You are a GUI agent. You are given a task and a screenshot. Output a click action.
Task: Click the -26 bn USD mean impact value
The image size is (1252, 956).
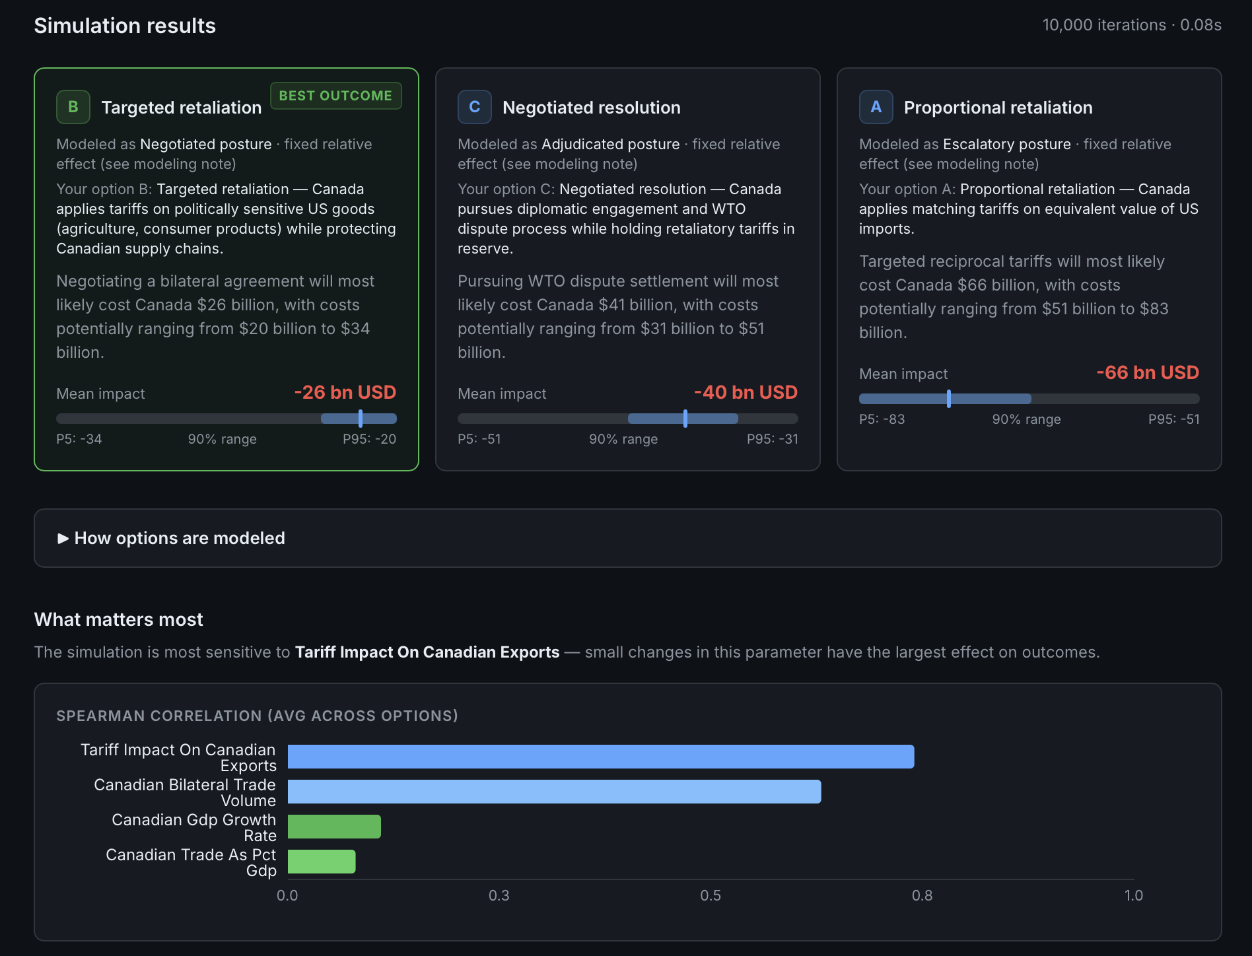click(x=345, y=392)
